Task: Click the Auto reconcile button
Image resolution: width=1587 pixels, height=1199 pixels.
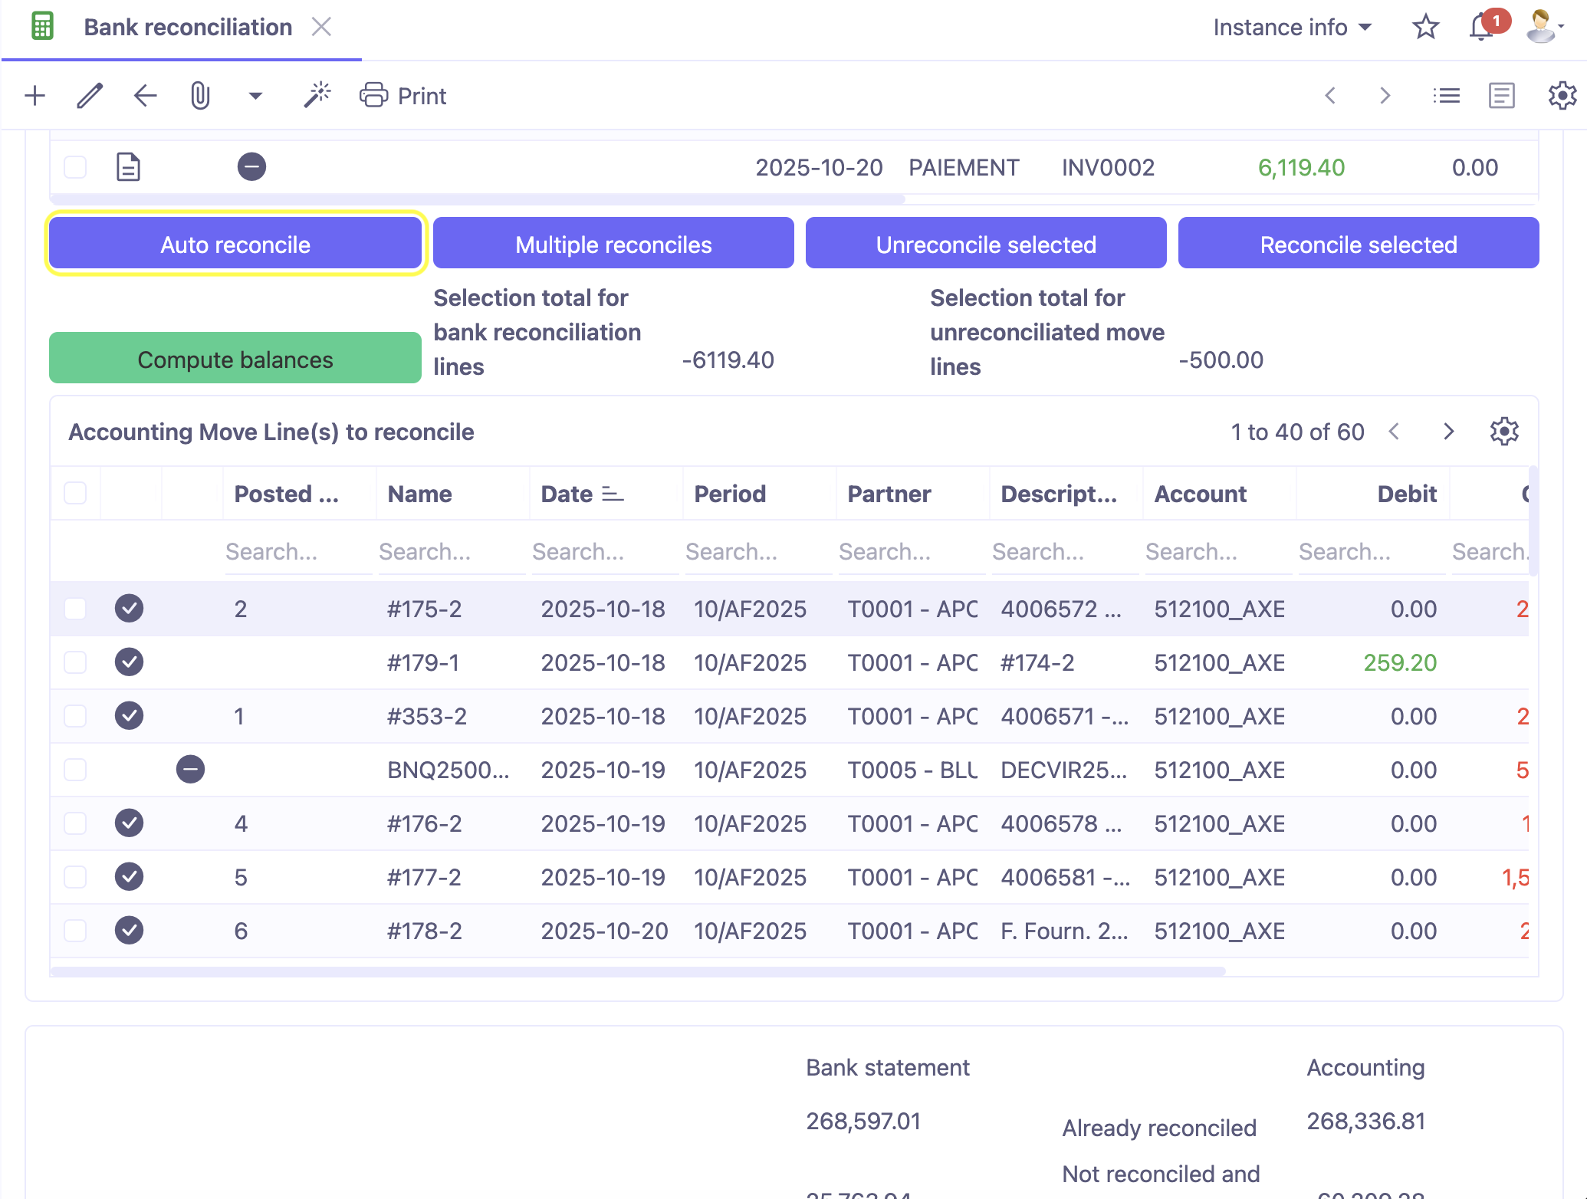Action: [235, 244]
